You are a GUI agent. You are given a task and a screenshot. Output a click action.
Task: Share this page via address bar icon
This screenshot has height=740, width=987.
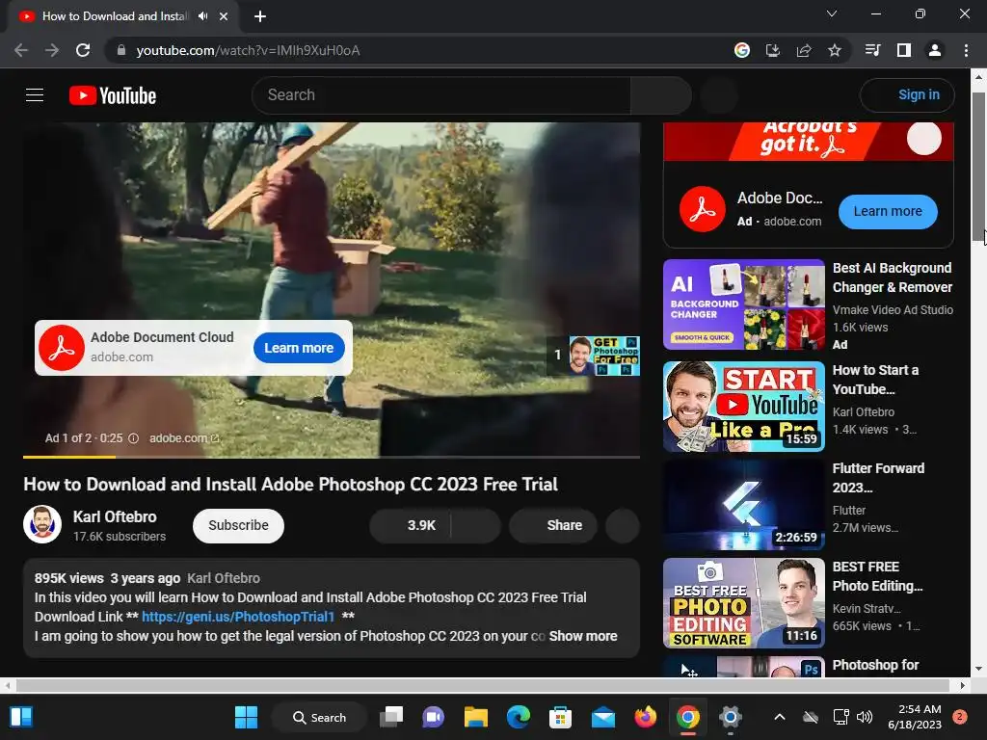click(804, 50)
